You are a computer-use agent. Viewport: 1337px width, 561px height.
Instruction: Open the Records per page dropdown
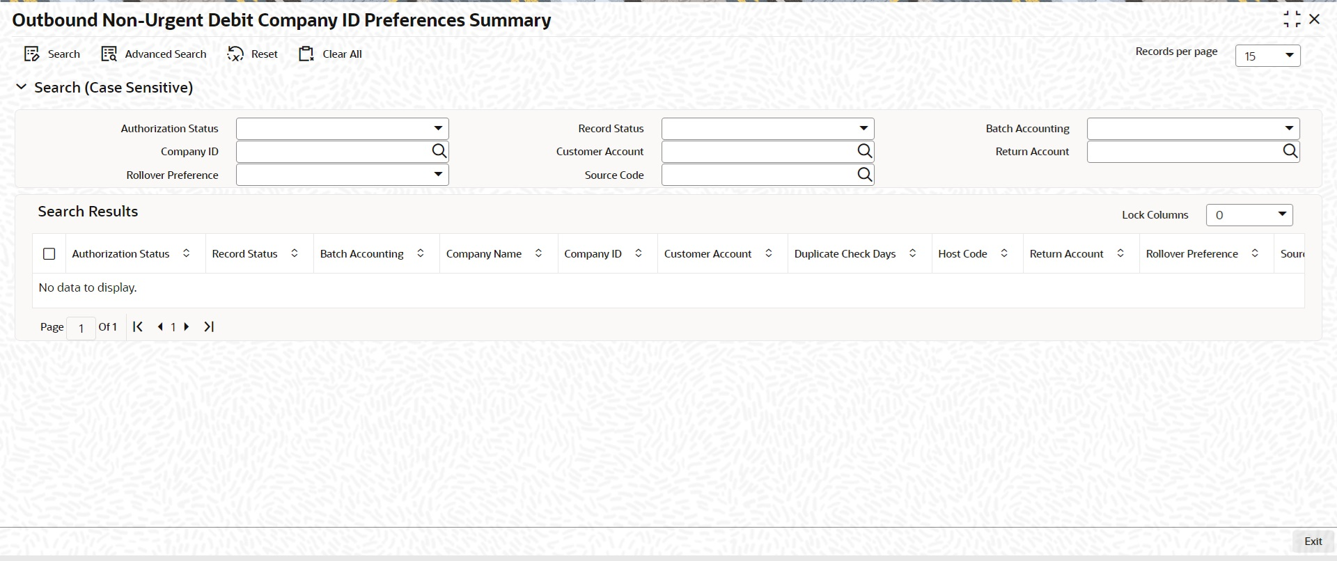(x=1267, y=56)
